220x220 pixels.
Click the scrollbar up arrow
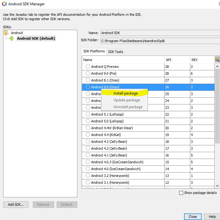click(217, 66)
